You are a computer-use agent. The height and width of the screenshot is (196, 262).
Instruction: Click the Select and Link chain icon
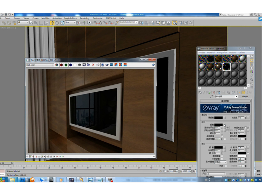tap(4, 23)
